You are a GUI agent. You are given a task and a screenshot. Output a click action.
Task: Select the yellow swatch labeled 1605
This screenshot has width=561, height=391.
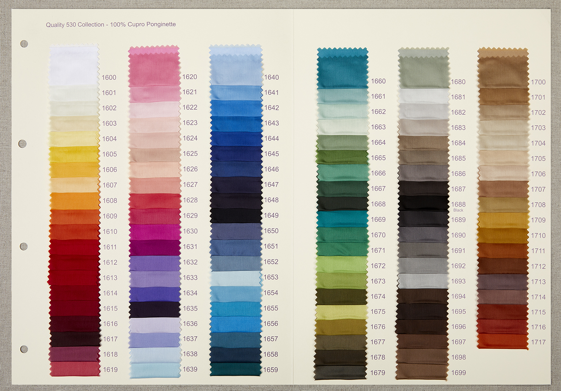[x=74, y=154]
